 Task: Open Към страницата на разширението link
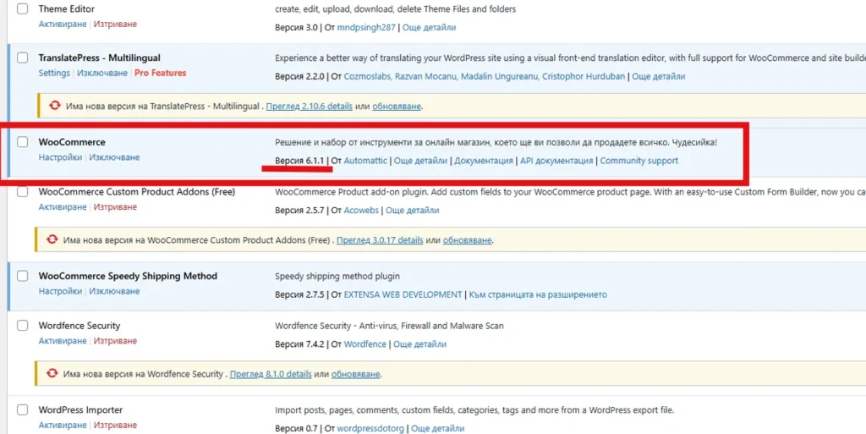tap(538, 295)
